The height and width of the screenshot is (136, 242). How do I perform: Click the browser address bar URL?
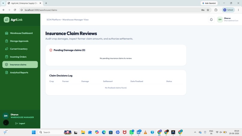[x=41, y=10]
